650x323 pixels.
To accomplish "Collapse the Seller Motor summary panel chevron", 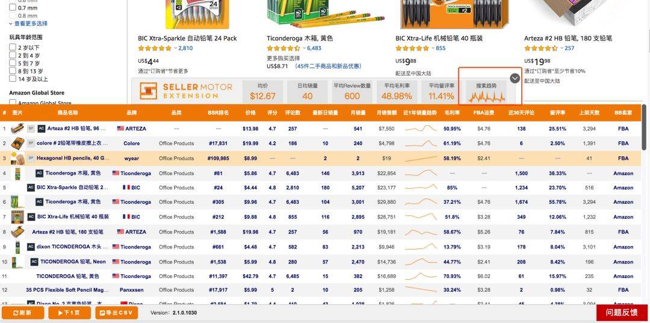I will coord(515,78).
